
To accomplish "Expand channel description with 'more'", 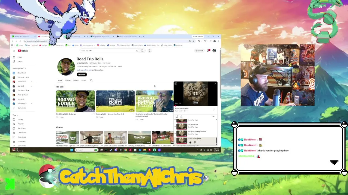I will [x=120, y=67].
